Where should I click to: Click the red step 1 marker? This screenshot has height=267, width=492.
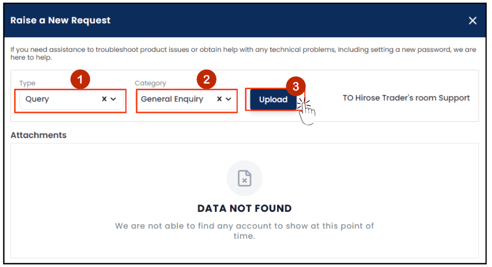80,79
